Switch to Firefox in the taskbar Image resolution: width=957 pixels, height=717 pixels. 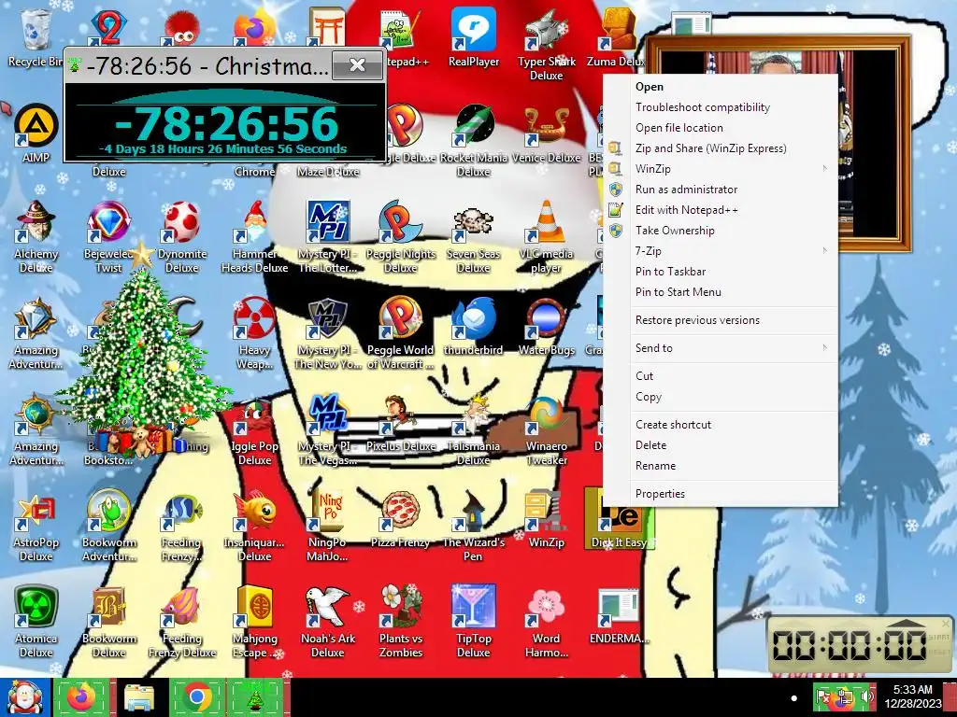point(81,696)
